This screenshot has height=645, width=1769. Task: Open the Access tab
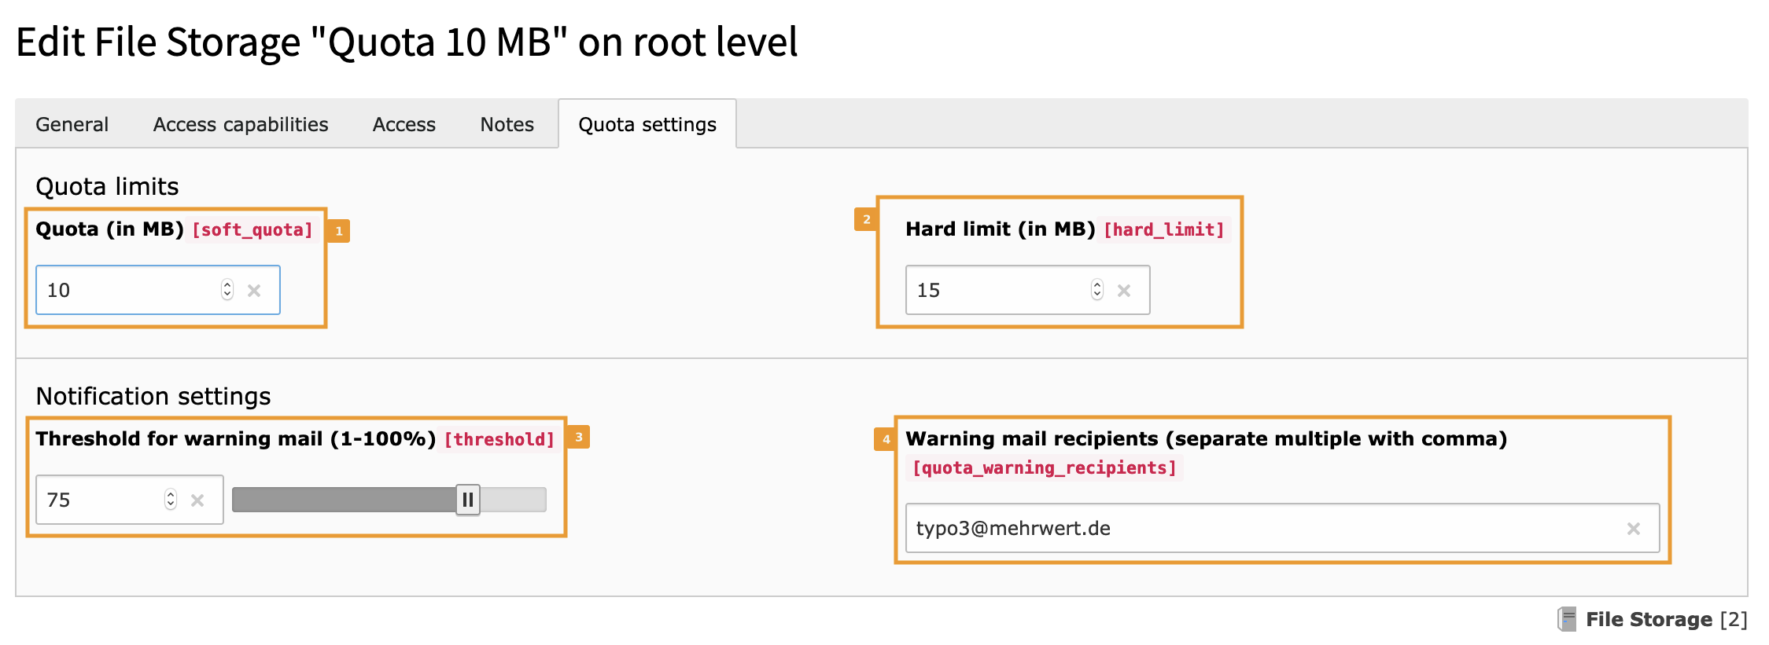tap(404, 124)
